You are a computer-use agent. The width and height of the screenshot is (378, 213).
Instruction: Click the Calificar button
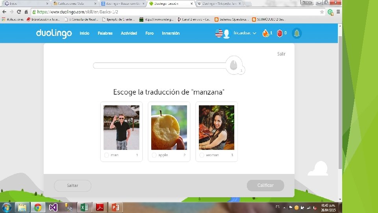[265, 185]
